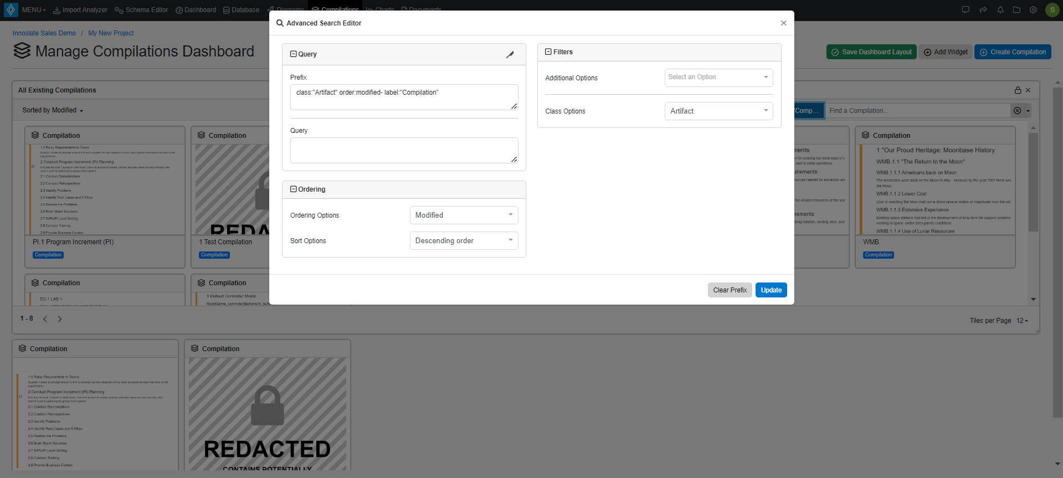This screenshot has width=1063, height=478.
Task: Go to Dashboard in top navigation
Action: pos(196,10)
